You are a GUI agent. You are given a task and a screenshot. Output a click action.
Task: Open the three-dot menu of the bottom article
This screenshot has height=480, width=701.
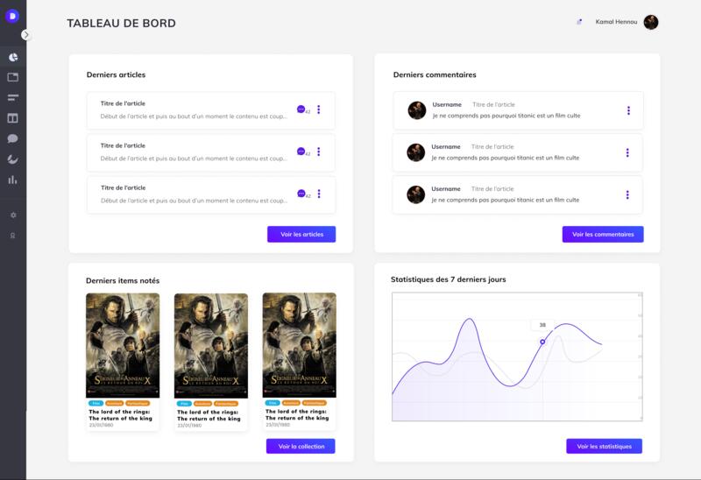(319, 194)
